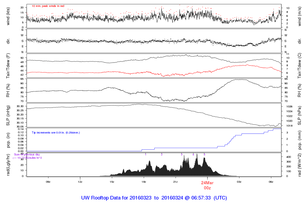Click '0.14' on the precipitation inch axis
Screen dimensions: 308x210
pyautogui.click(x=21, y=129)
